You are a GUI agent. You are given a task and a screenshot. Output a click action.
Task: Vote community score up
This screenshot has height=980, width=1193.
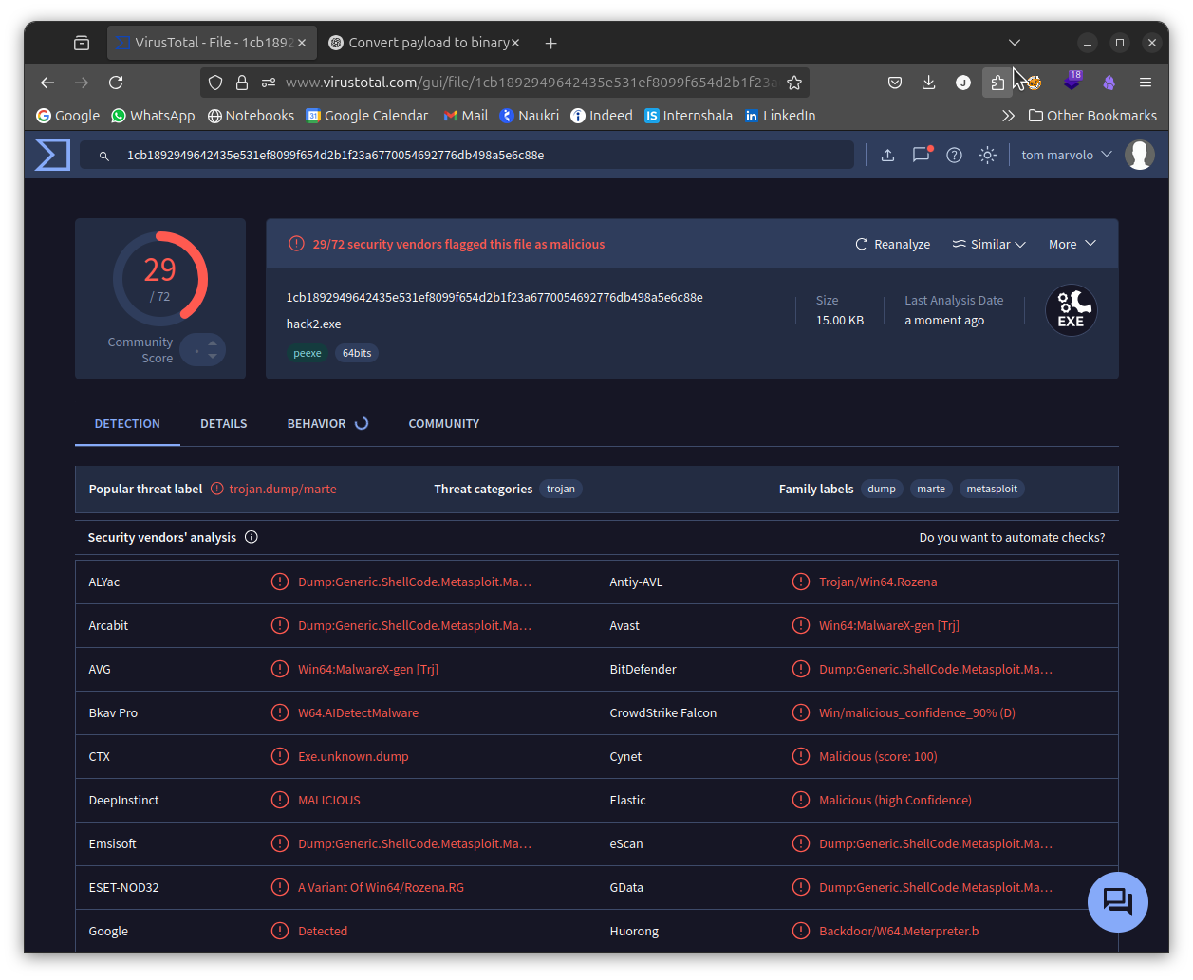pyautogui.click(x=213, y=342)
